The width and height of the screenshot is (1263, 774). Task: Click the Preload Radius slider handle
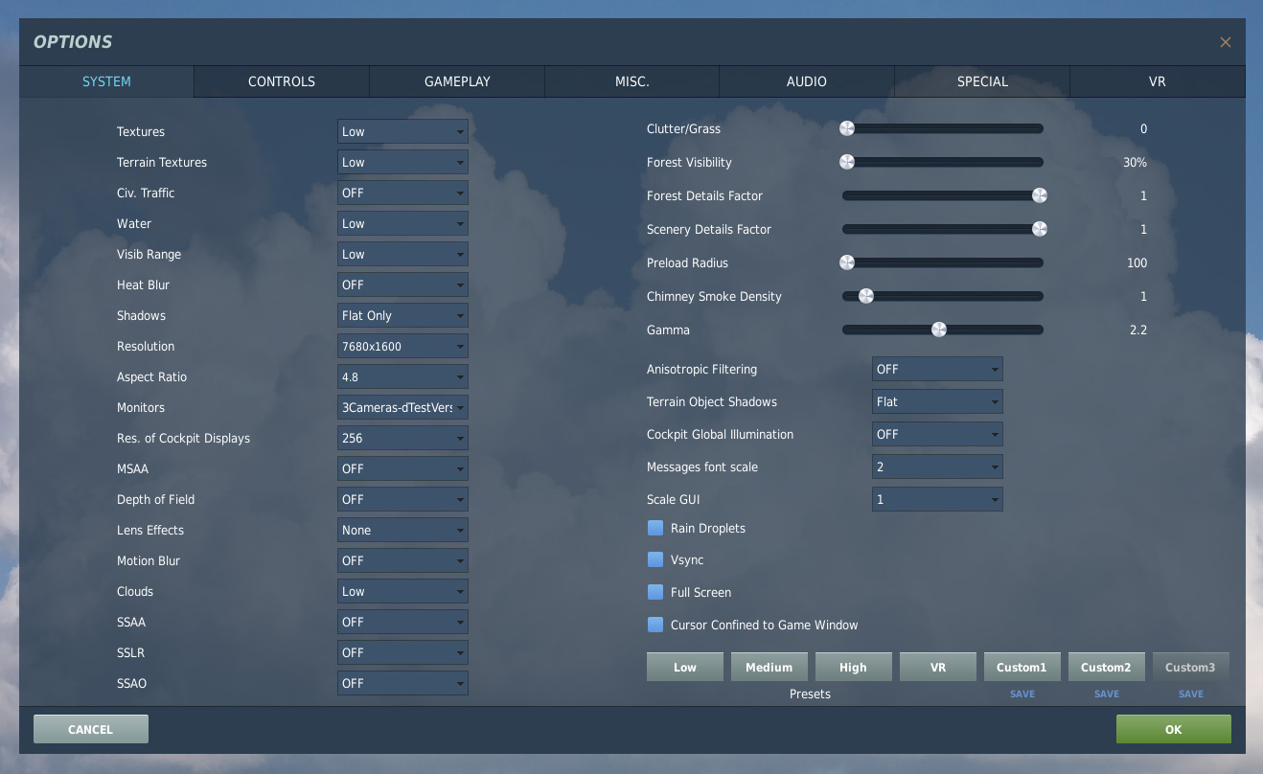(847, 262)
